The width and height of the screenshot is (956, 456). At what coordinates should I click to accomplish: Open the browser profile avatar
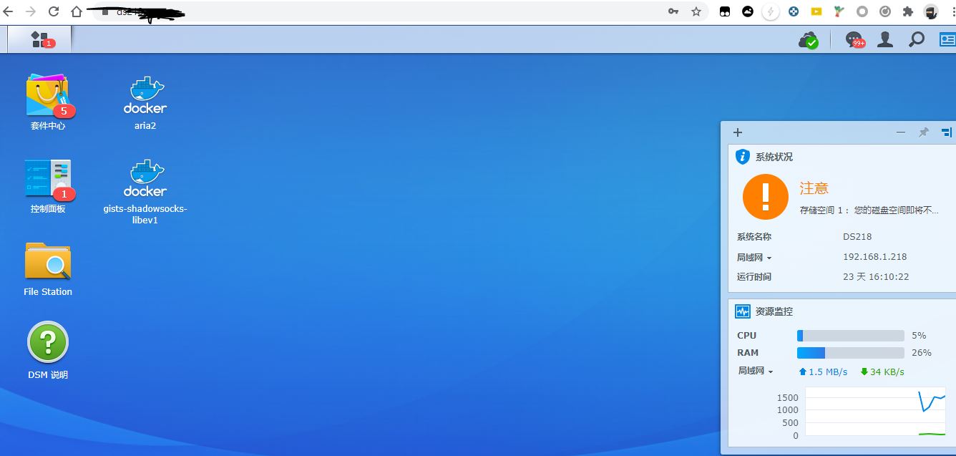point(930,11)
